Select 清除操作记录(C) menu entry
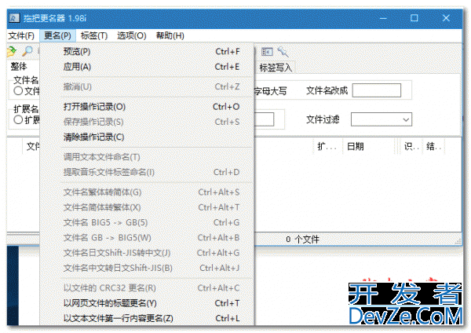This screenshot has height=333, width=471. [x=148, y=137]
